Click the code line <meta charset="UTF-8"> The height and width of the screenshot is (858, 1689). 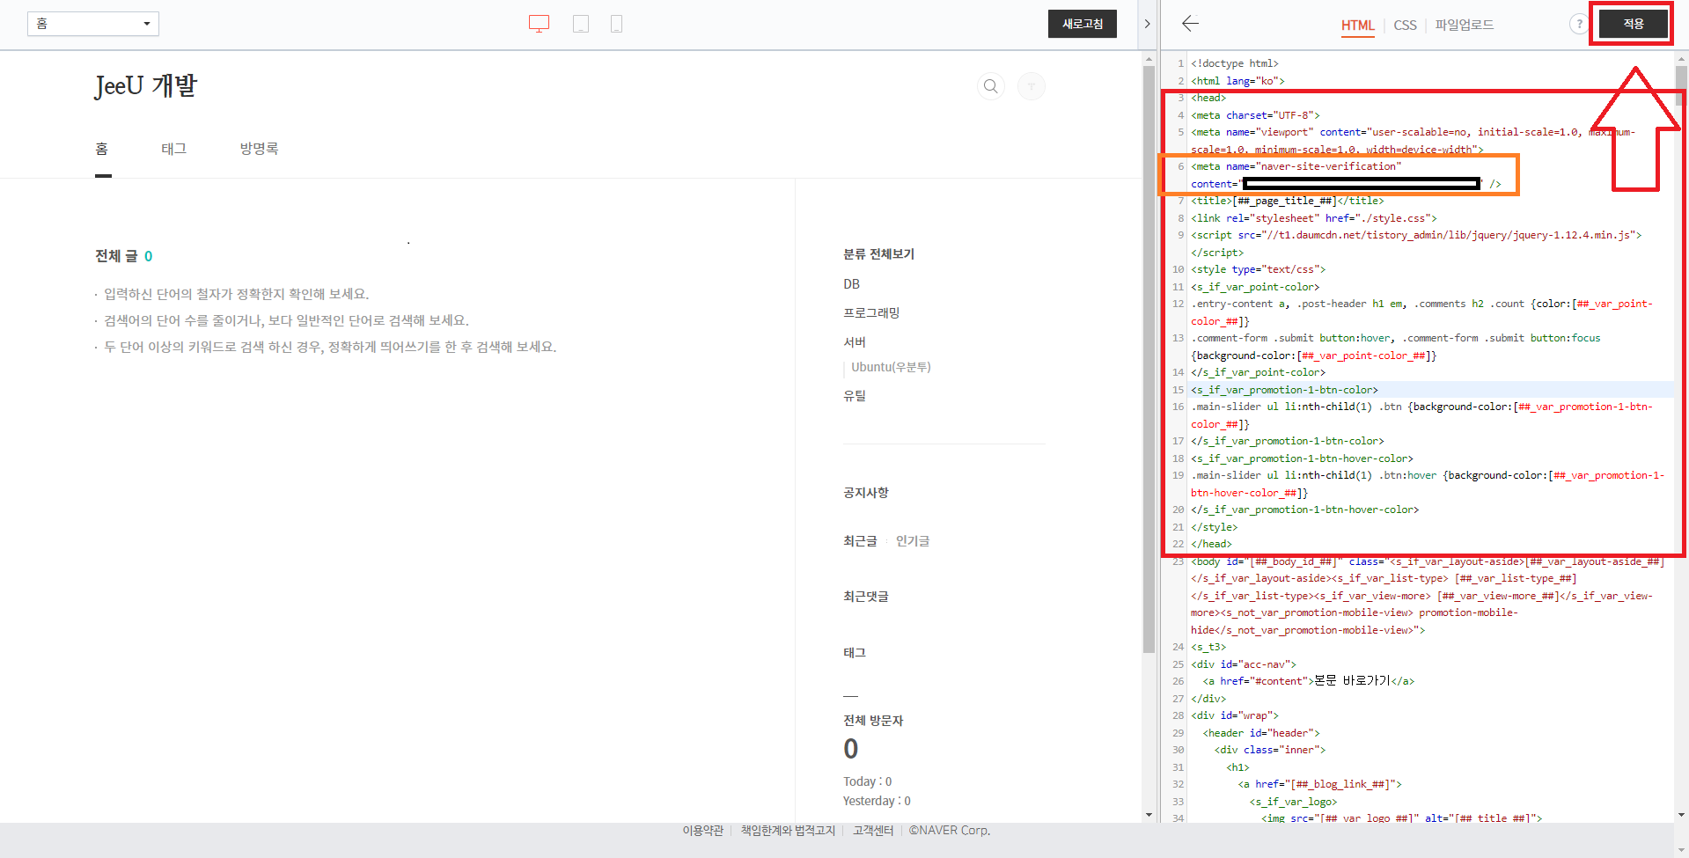tap(1256, 115)
